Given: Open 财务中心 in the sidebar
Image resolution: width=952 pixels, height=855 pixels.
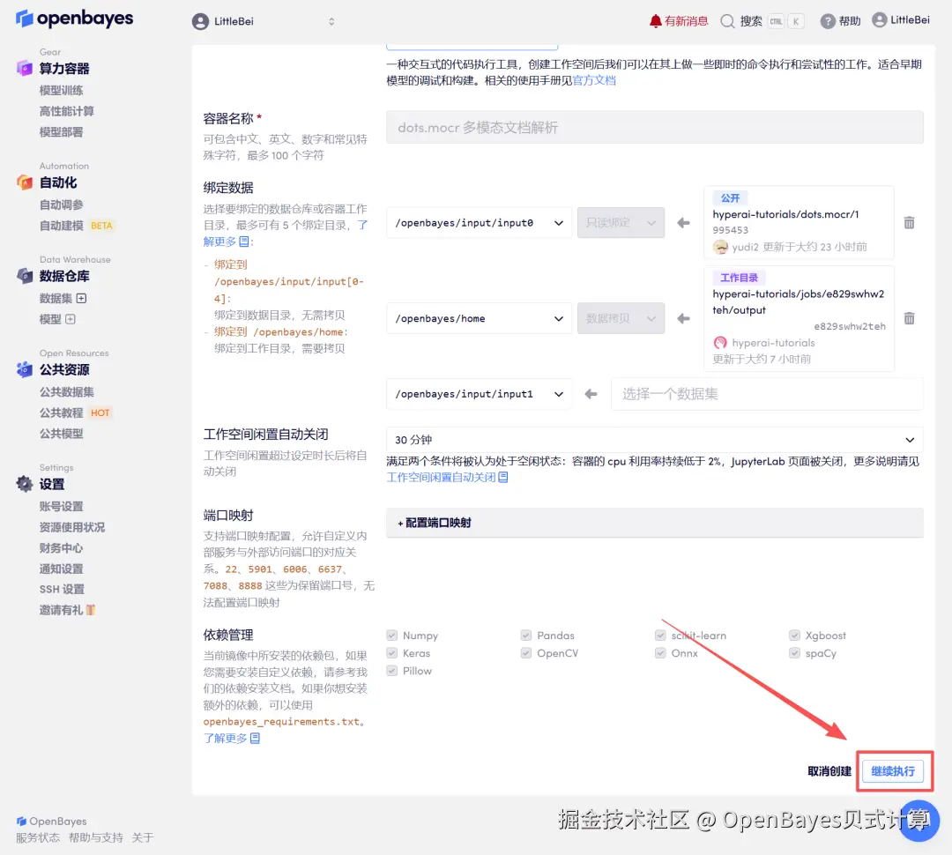Looking at the screenshot, I should click(61, 547).
